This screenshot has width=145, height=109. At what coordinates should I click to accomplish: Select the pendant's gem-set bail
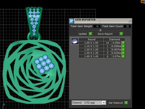point(34,22)
